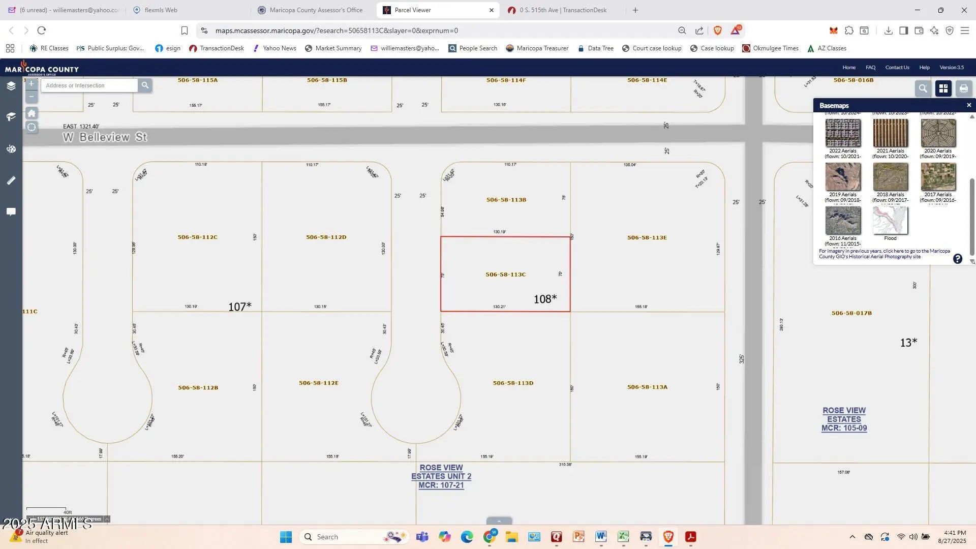Click the graduation cap sidebar icon
The image size is (976, 549).
(x=11, y=117)
